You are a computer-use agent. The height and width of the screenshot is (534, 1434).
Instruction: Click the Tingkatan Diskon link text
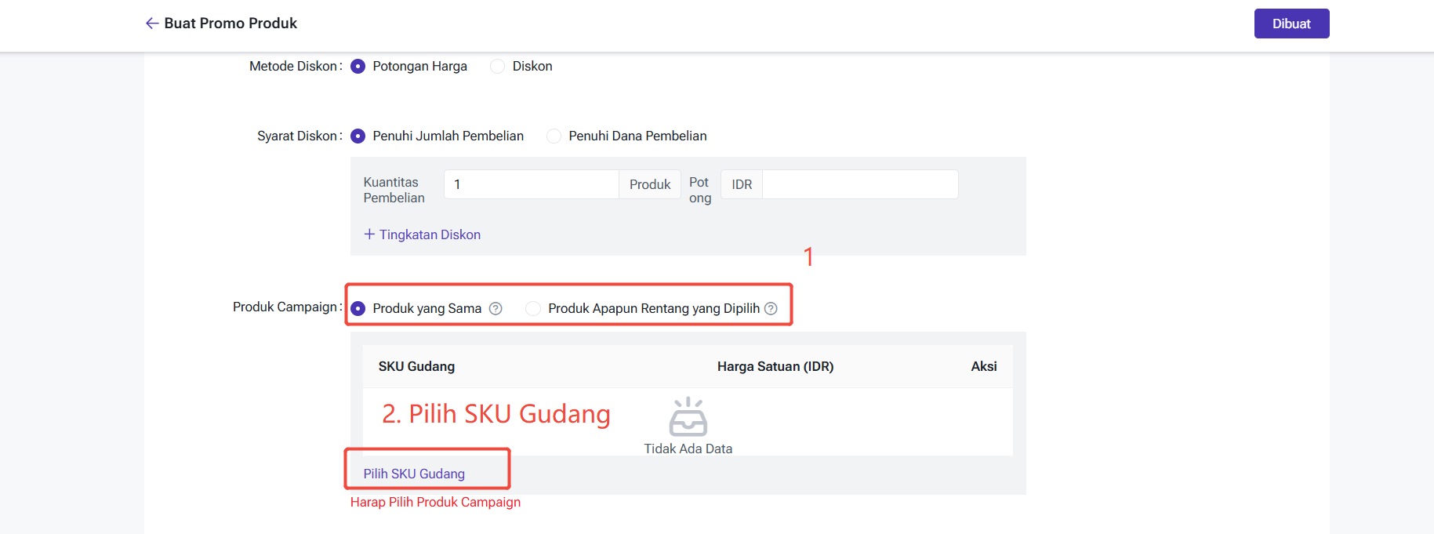click(430, 234)
